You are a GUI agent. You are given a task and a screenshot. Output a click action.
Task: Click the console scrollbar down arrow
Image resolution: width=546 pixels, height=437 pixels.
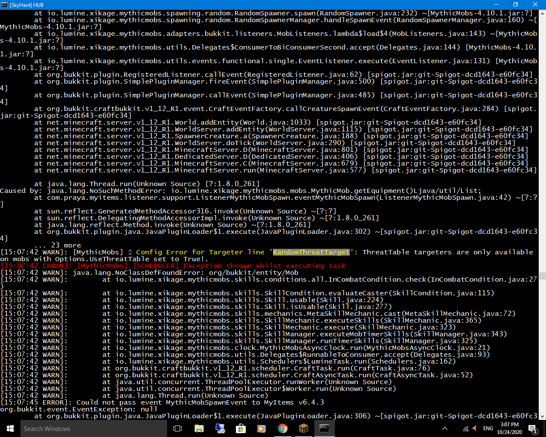tap(542, 416)
